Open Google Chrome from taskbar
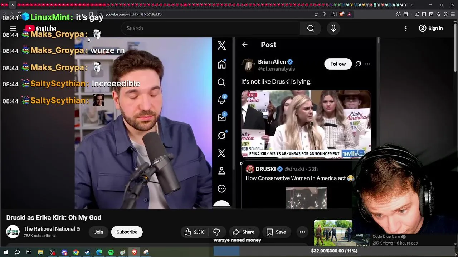This screenshot has width=458, height=257. (x=76, y=252)
